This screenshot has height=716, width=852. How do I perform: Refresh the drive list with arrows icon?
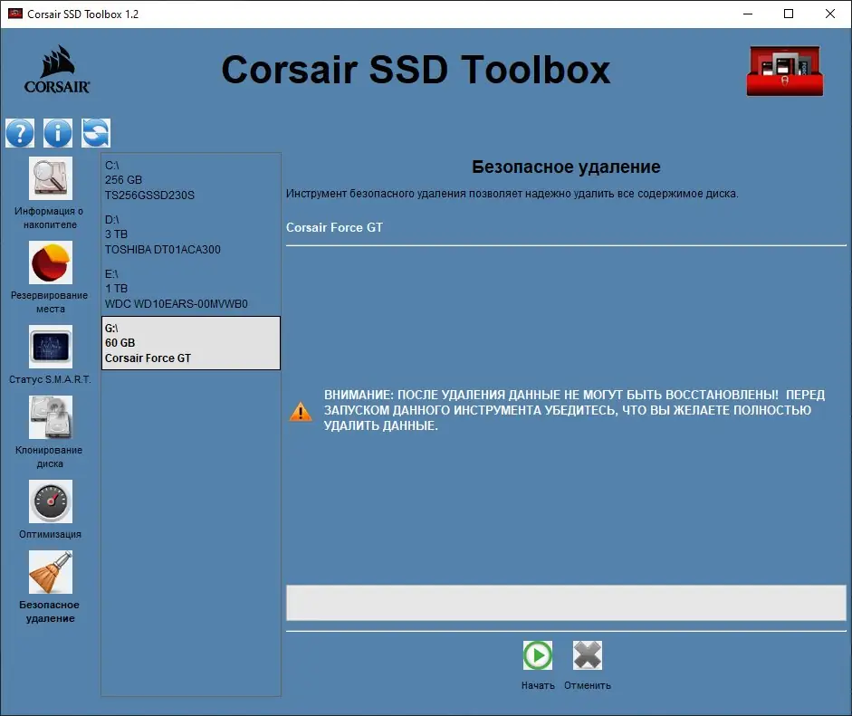pos(96,133)
